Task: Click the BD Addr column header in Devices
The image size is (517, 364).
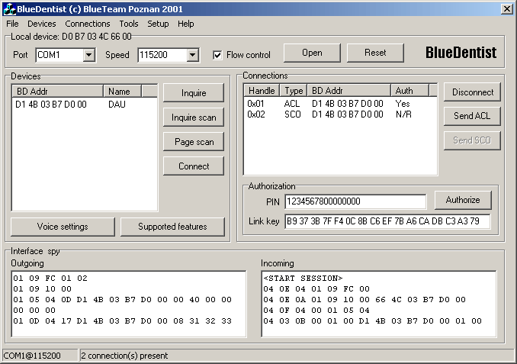Action: coord(58,92)
